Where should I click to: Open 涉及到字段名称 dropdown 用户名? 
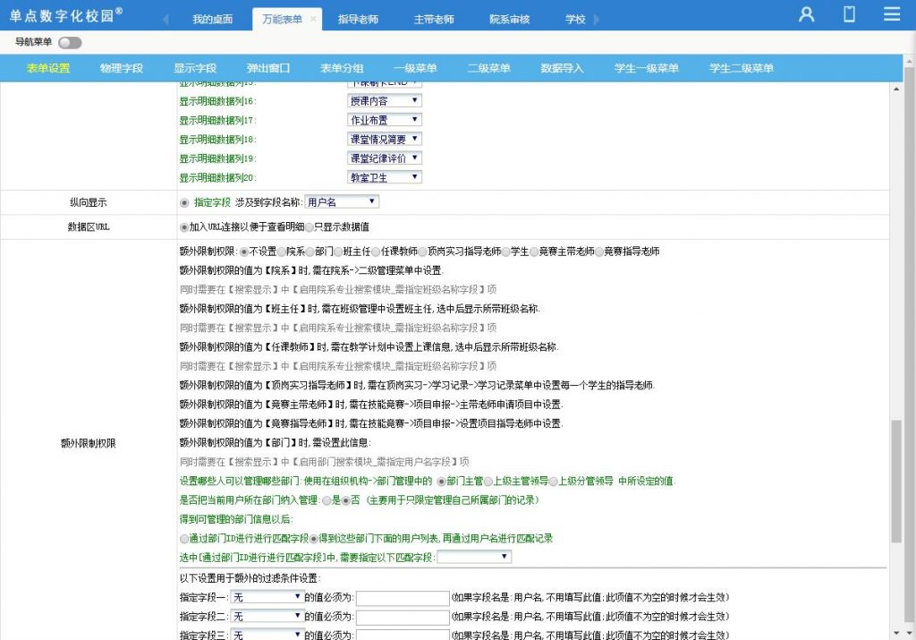coord(342,202)
